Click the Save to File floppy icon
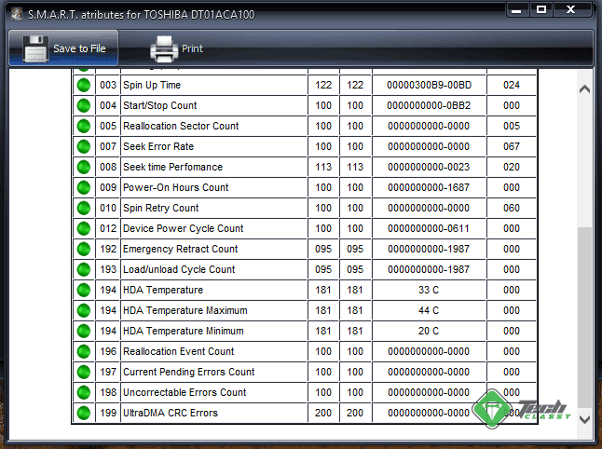602x449 pixels. coord(35,48)
